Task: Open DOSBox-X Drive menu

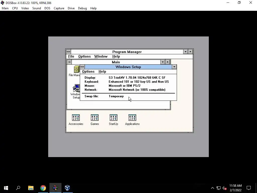Action: point(71,8)
